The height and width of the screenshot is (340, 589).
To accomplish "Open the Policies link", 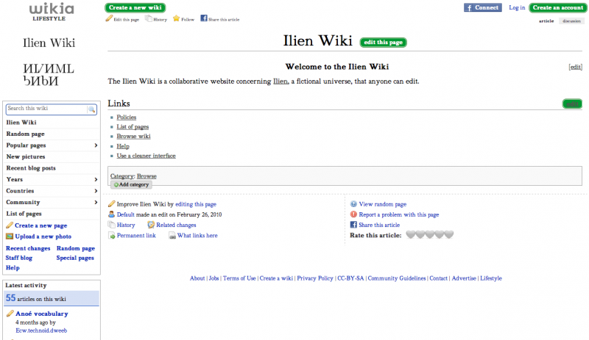I will [x=126, y=117].
